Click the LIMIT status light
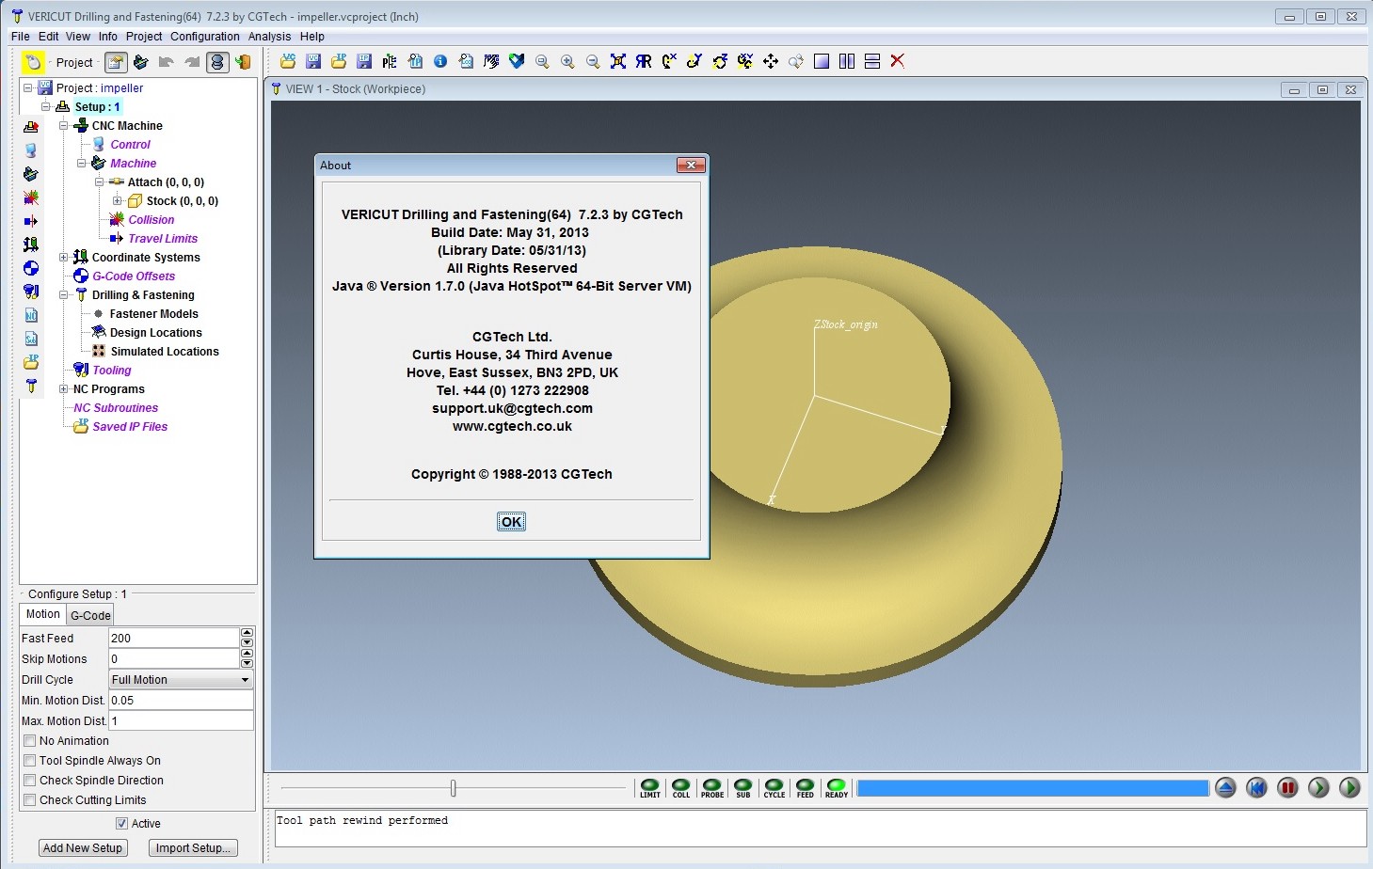This screenshot has width=1373, height=869. pyautogui.click(x=650, y=788)
